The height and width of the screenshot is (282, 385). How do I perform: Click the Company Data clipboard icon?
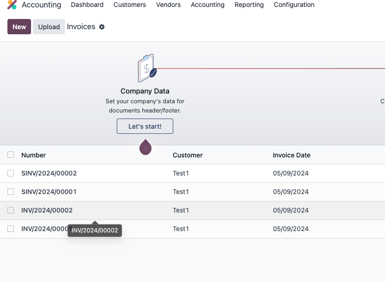pos(147,68)
